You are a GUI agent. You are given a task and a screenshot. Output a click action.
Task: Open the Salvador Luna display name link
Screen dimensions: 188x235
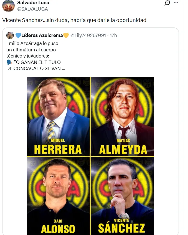point(33,3)
